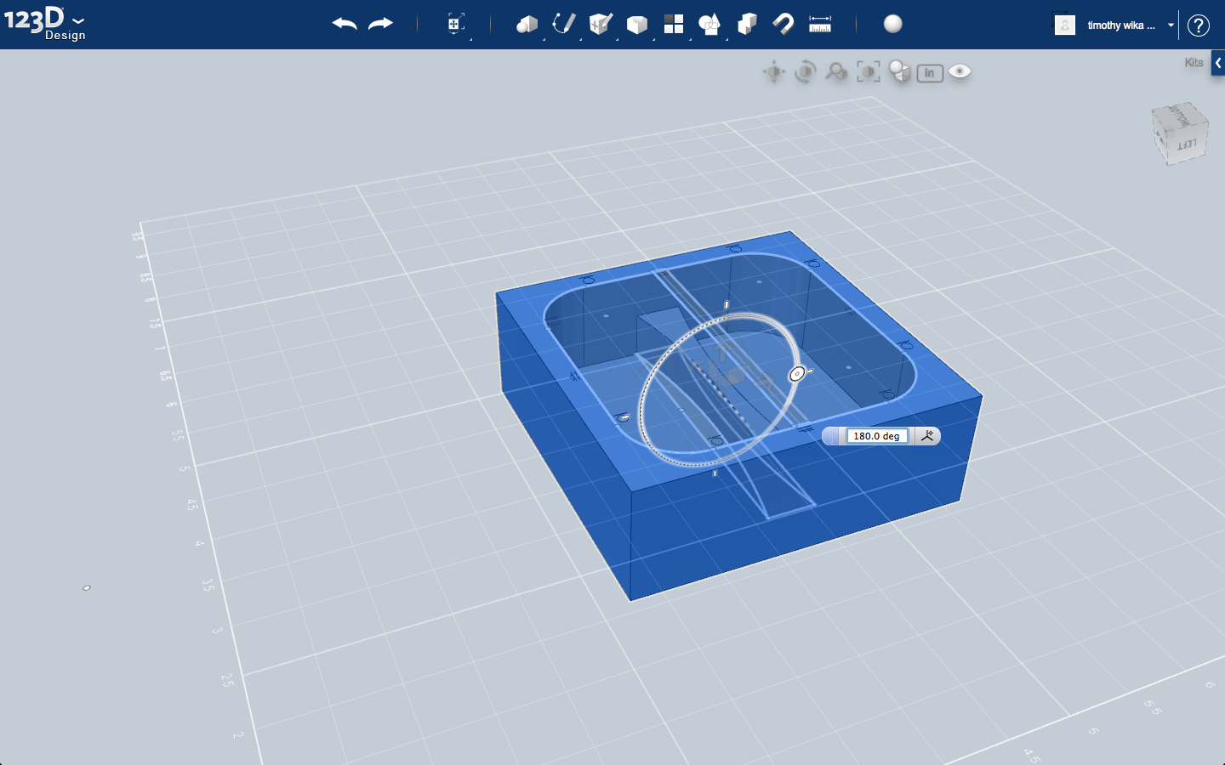Viewport: 1225px width, 765px height.
Task: Toggle visibility with the eye icon
Action: tap(960, 71)
